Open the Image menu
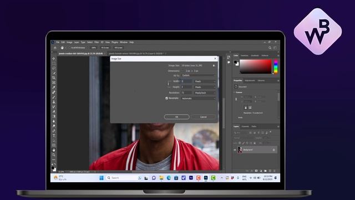The image size is (355, 200). pyautogui.click(x=69, y=42)
